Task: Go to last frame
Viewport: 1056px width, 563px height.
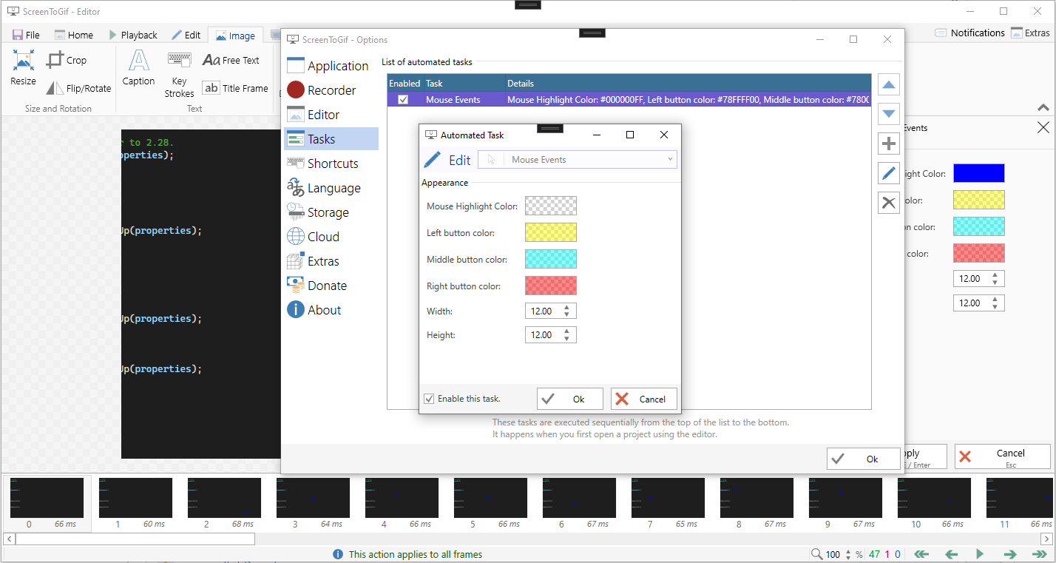Action: (1039, 554)
